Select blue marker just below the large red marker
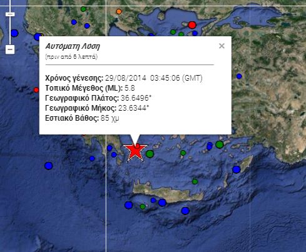Screen dimensions: 306x252 click(x=195, y=33)
